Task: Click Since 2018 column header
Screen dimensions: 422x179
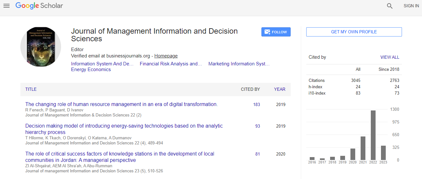Action: pyautogui.click(x=389, y=69)
